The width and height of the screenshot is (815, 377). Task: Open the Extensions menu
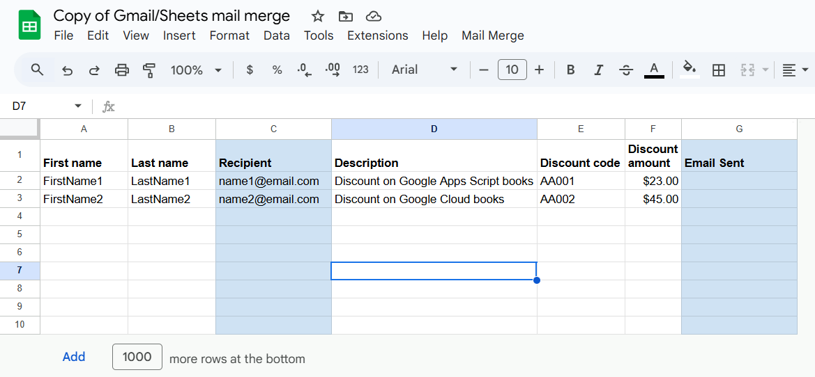(378, 35)
